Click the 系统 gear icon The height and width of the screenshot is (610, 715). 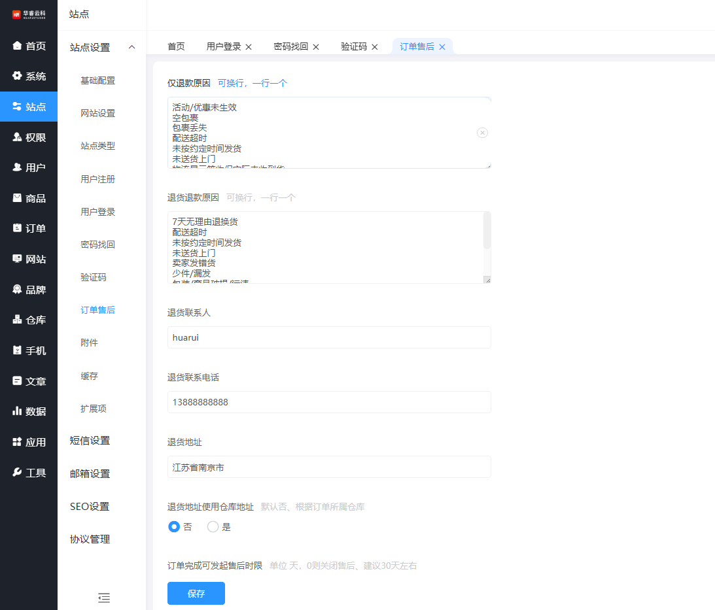pos(18,76)
